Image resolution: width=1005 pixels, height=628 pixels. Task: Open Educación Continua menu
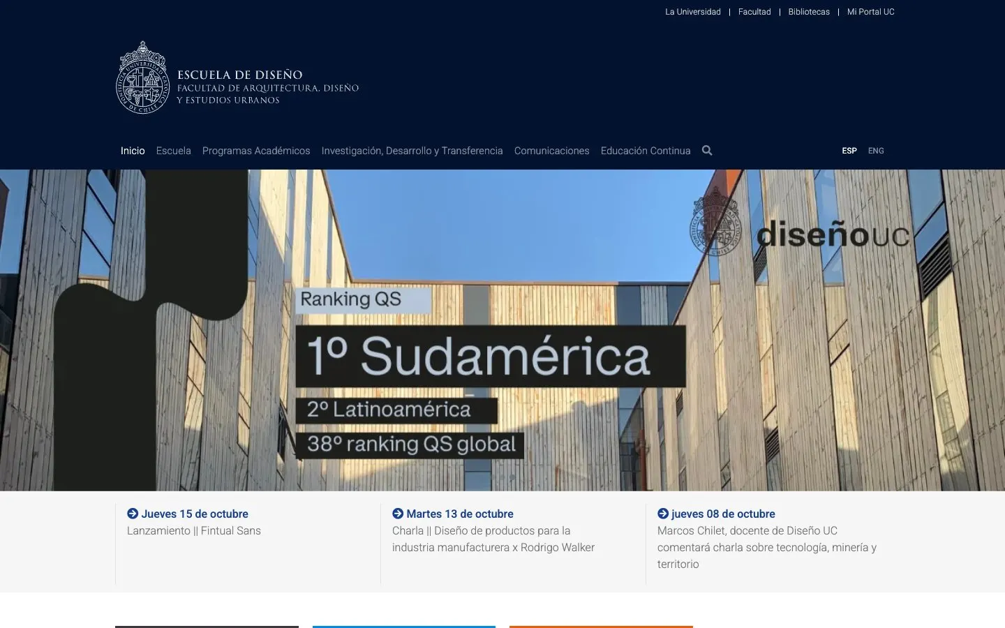click(646, 151)
